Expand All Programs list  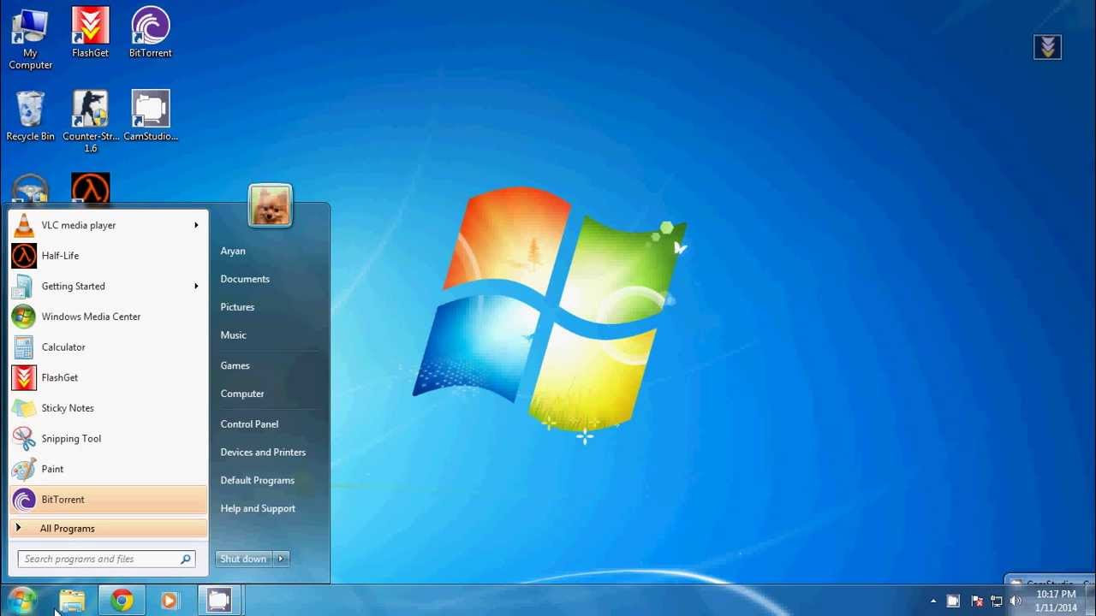point(108,529)
